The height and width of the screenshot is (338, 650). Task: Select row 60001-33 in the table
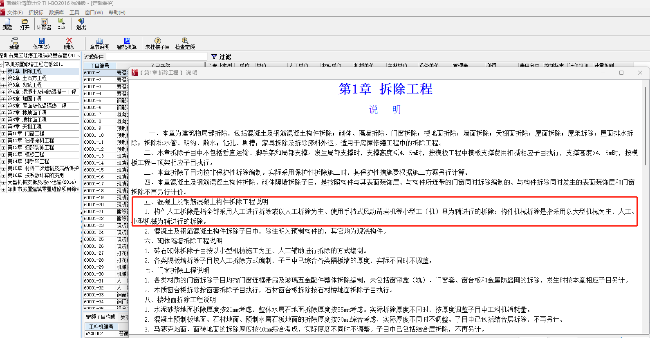point(99,295)
